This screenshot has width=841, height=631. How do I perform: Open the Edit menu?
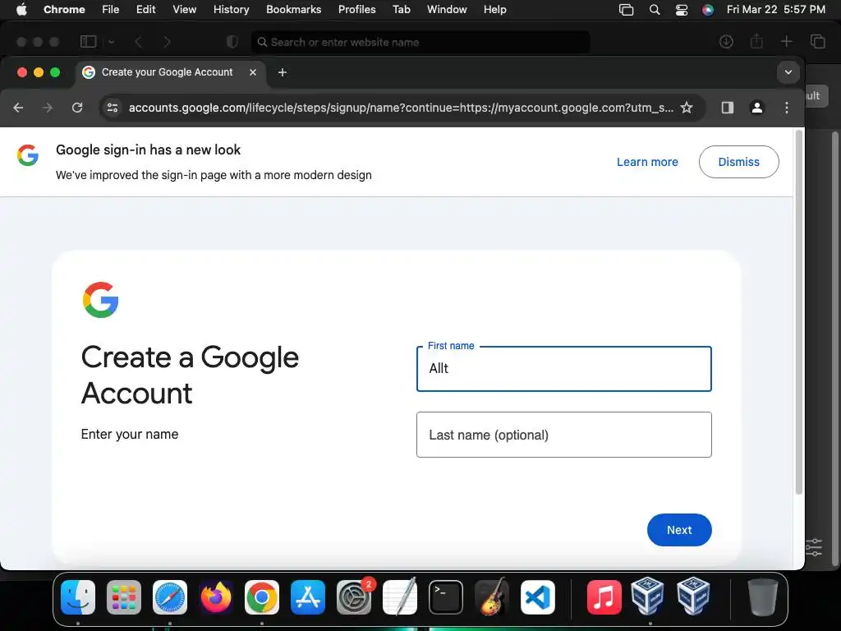(x=146, y=10)
